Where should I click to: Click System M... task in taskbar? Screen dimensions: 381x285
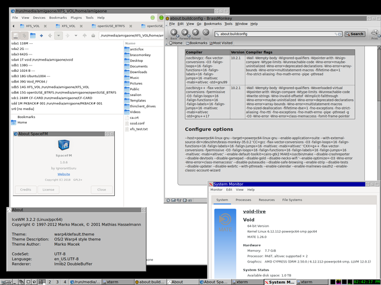pyautogui.click(x=279, y=282)
